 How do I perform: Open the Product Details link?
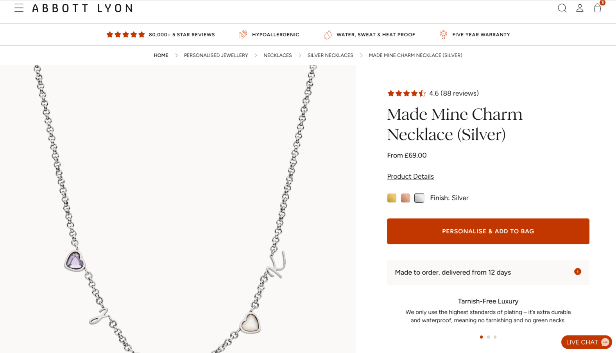410,177
